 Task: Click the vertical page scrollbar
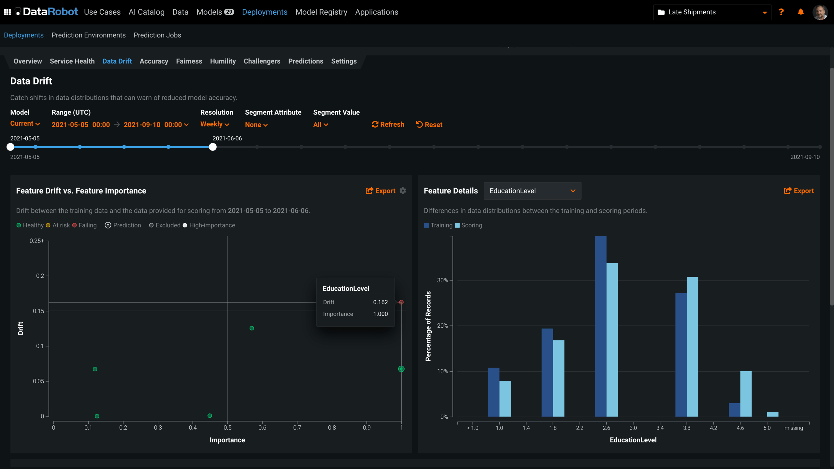point(832,187)
